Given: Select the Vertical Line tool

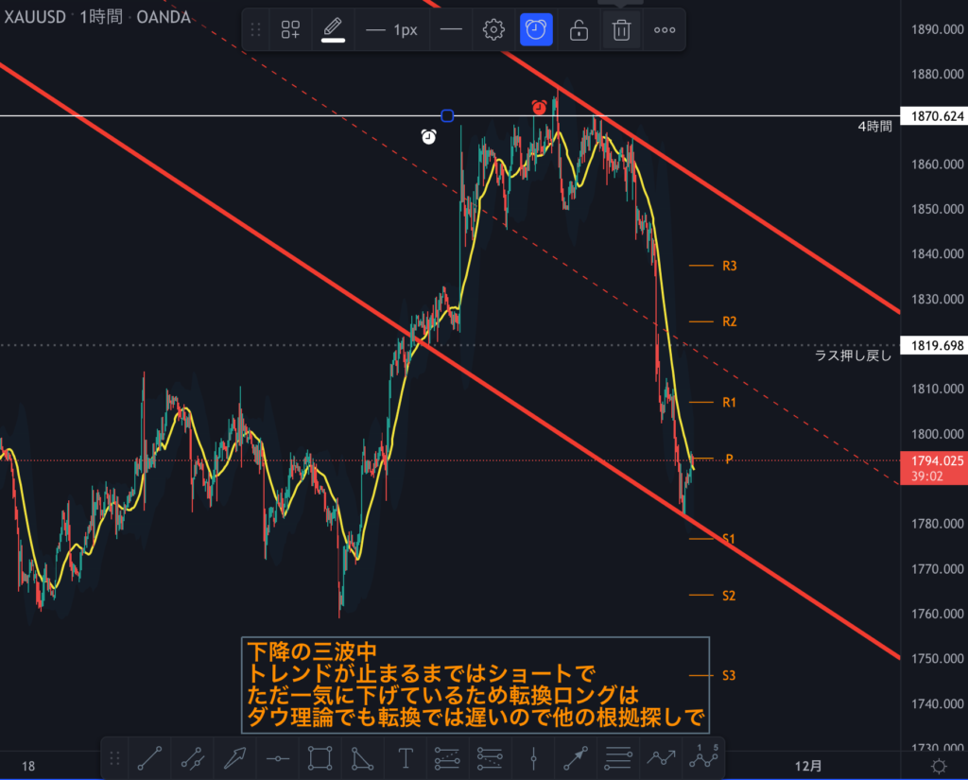Looking at the screenshot, I should [x=533, y=758].
